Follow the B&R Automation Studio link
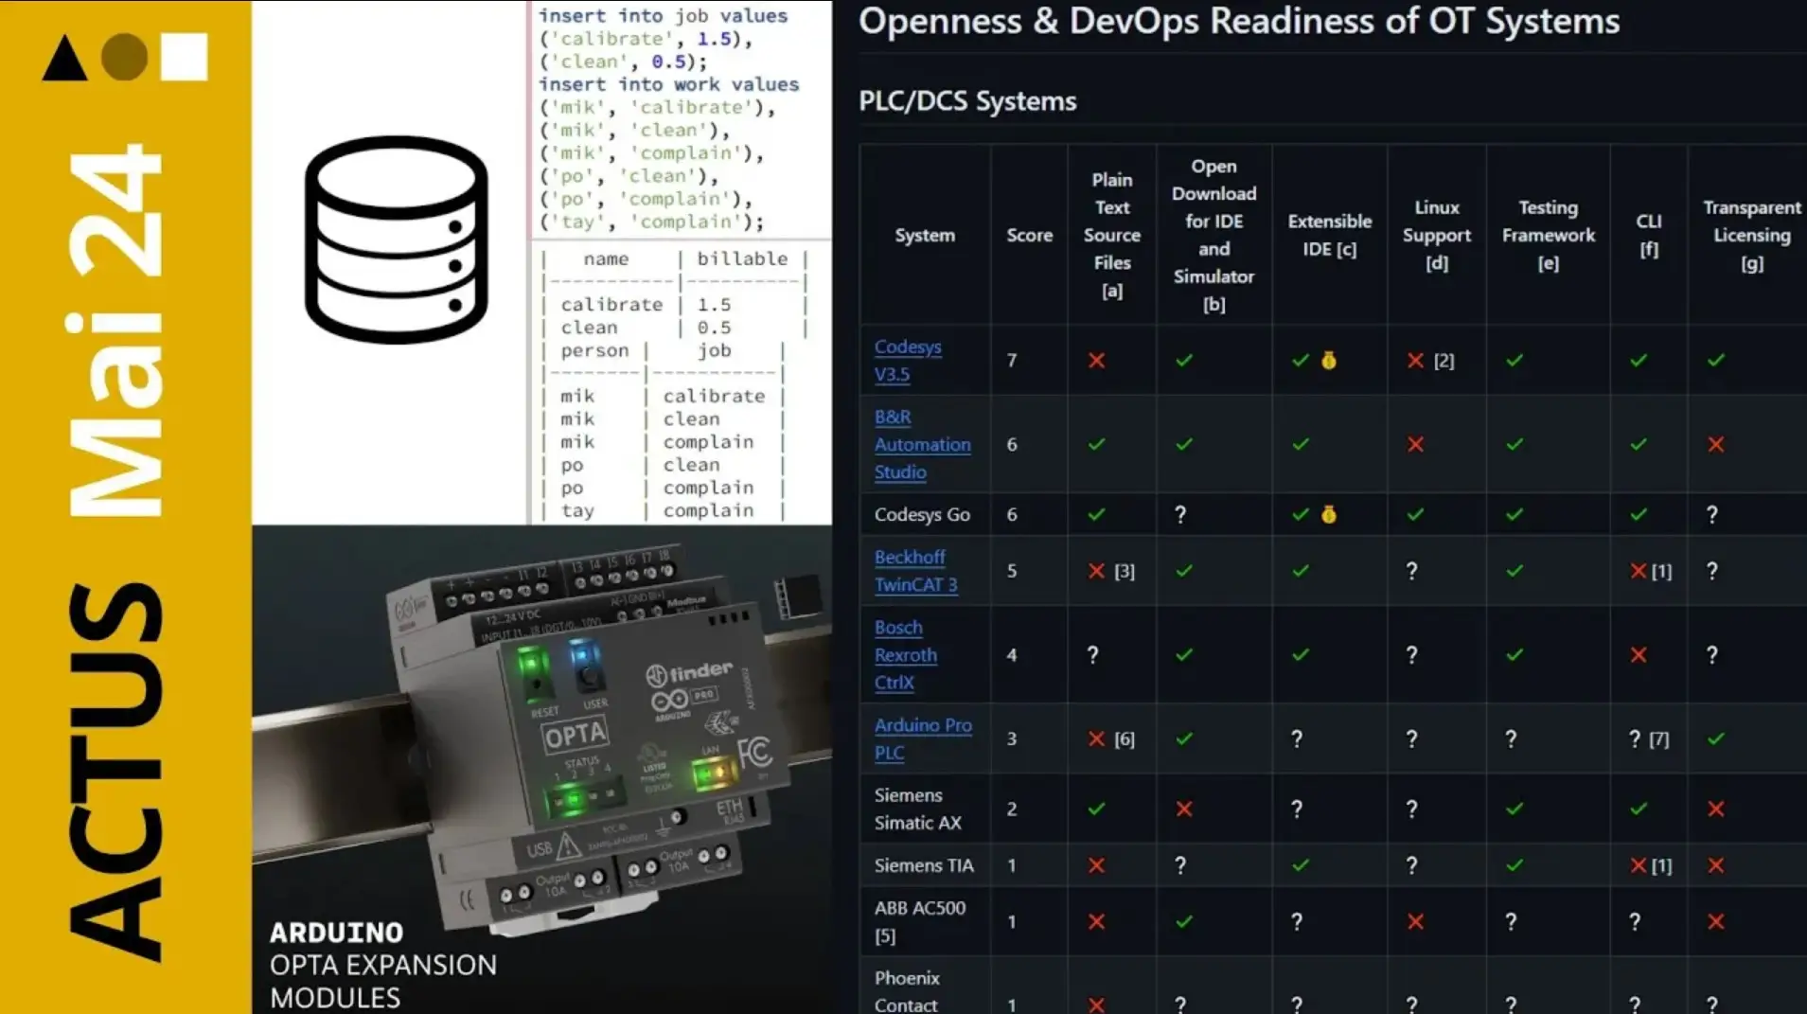1807x1014 pixels. [x=922, y=444]
